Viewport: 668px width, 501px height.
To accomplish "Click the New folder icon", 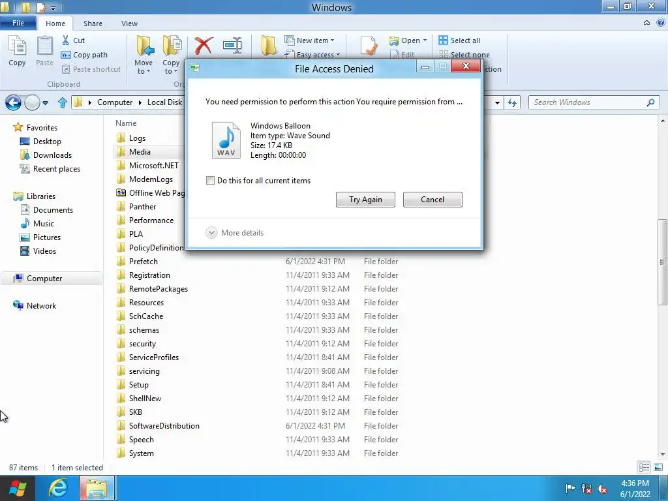I will pyautogui.click(x=268, y=45).
